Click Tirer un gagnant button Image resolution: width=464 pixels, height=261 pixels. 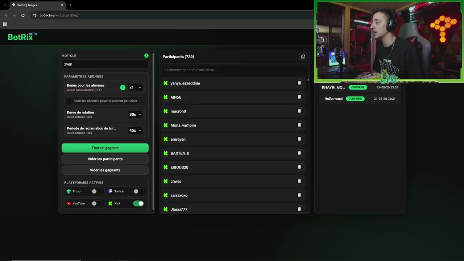105,148
